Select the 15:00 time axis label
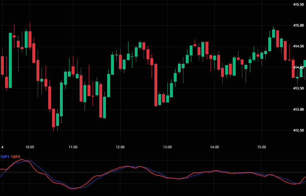The height and width of the screenshot is (196, 306). click(x=262, y=147)
